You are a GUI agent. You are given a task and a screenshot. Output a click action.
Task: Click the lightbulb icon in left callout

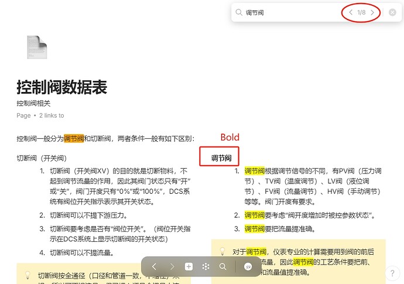[28, 275]
